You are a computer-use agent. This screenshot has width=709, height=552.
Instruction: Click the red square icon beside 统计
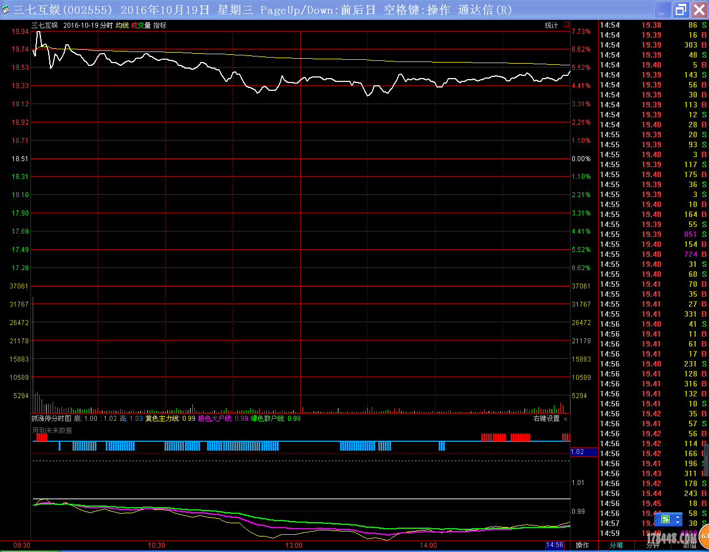[x=566, y=25]
